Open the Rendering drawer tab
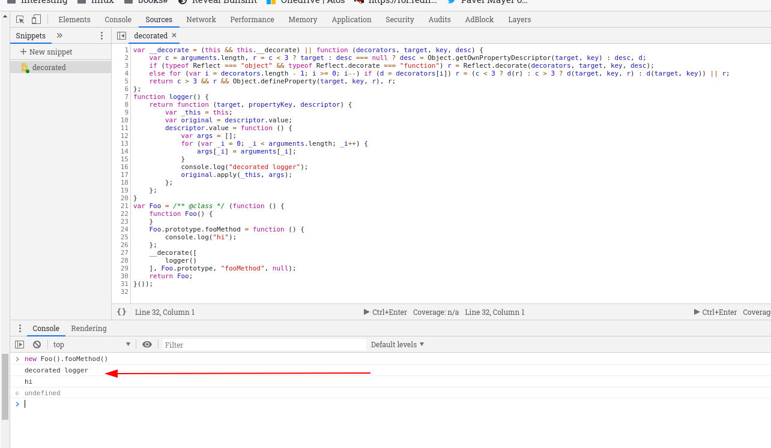This screenshot has height=448, width=771. pyautogui.click(x=88, y=328)
